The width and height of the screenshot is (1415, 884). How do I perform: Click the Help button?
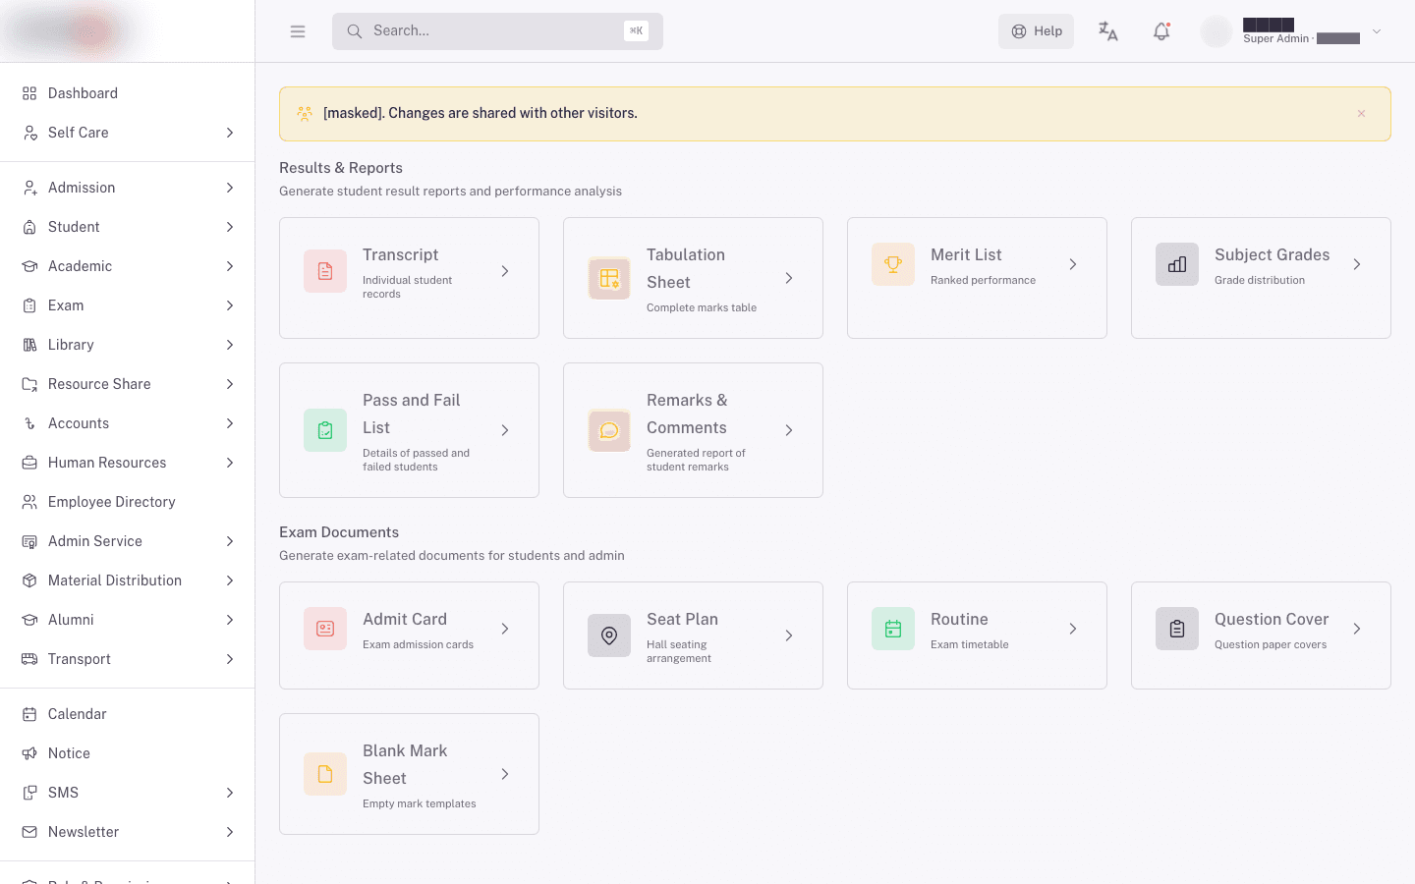pyautogui.click(x=1036, y=31)
